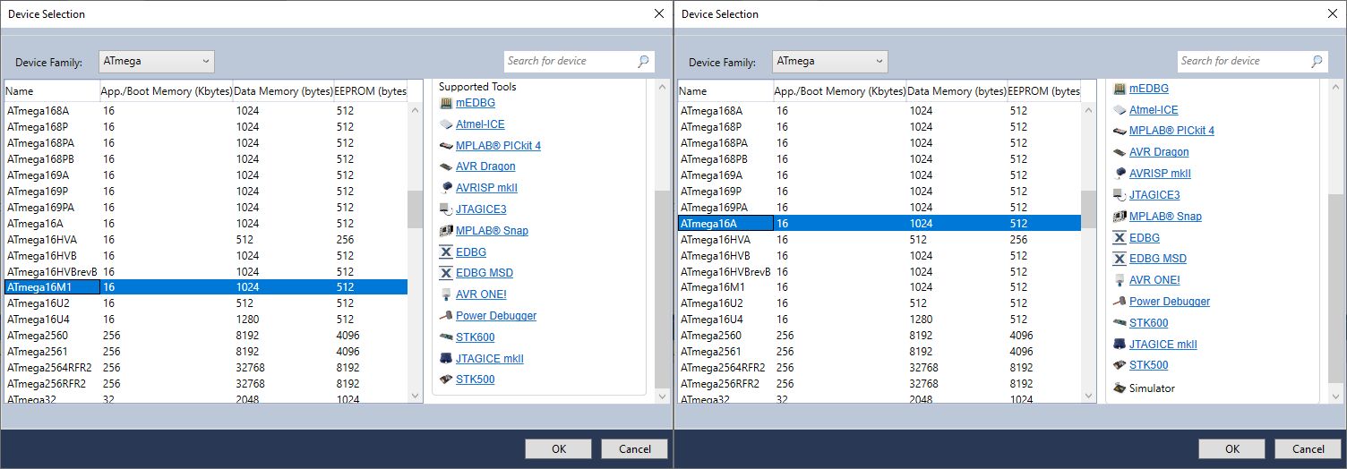Close the right Device Selection window

(1333, 13)
